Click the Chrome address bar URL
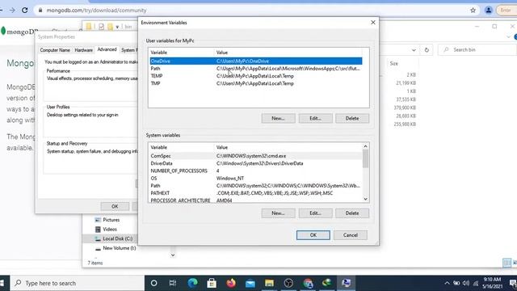 (96, 11)
